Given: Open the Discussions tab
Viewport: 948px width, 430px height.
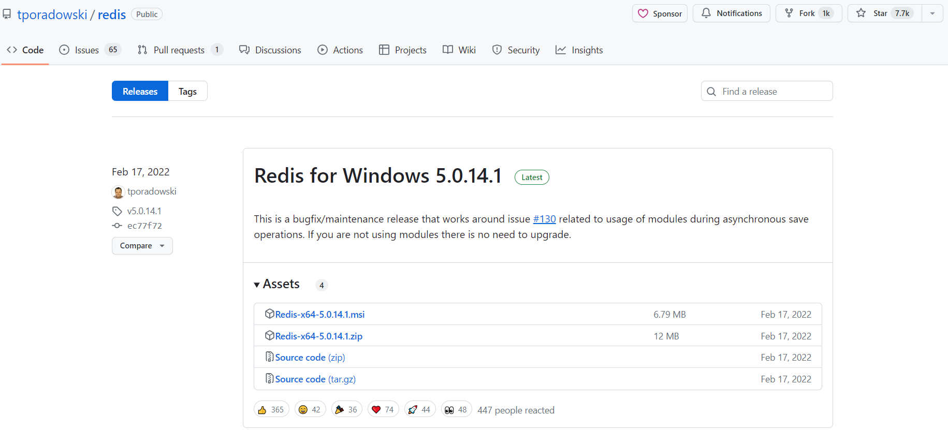Looking at the screenshot, I should coord(270,50).
